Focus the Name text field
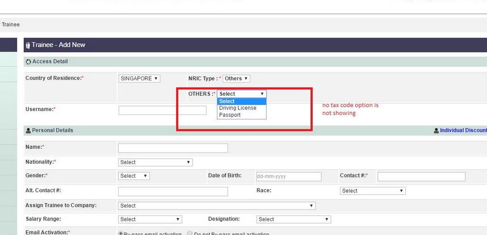Image resolution: width=487 pixels, height=235 pixels. pos(173,148)
